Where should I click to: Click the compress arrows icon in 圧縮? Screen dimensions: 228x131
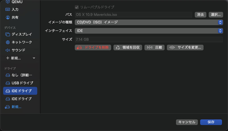point(150,47)
